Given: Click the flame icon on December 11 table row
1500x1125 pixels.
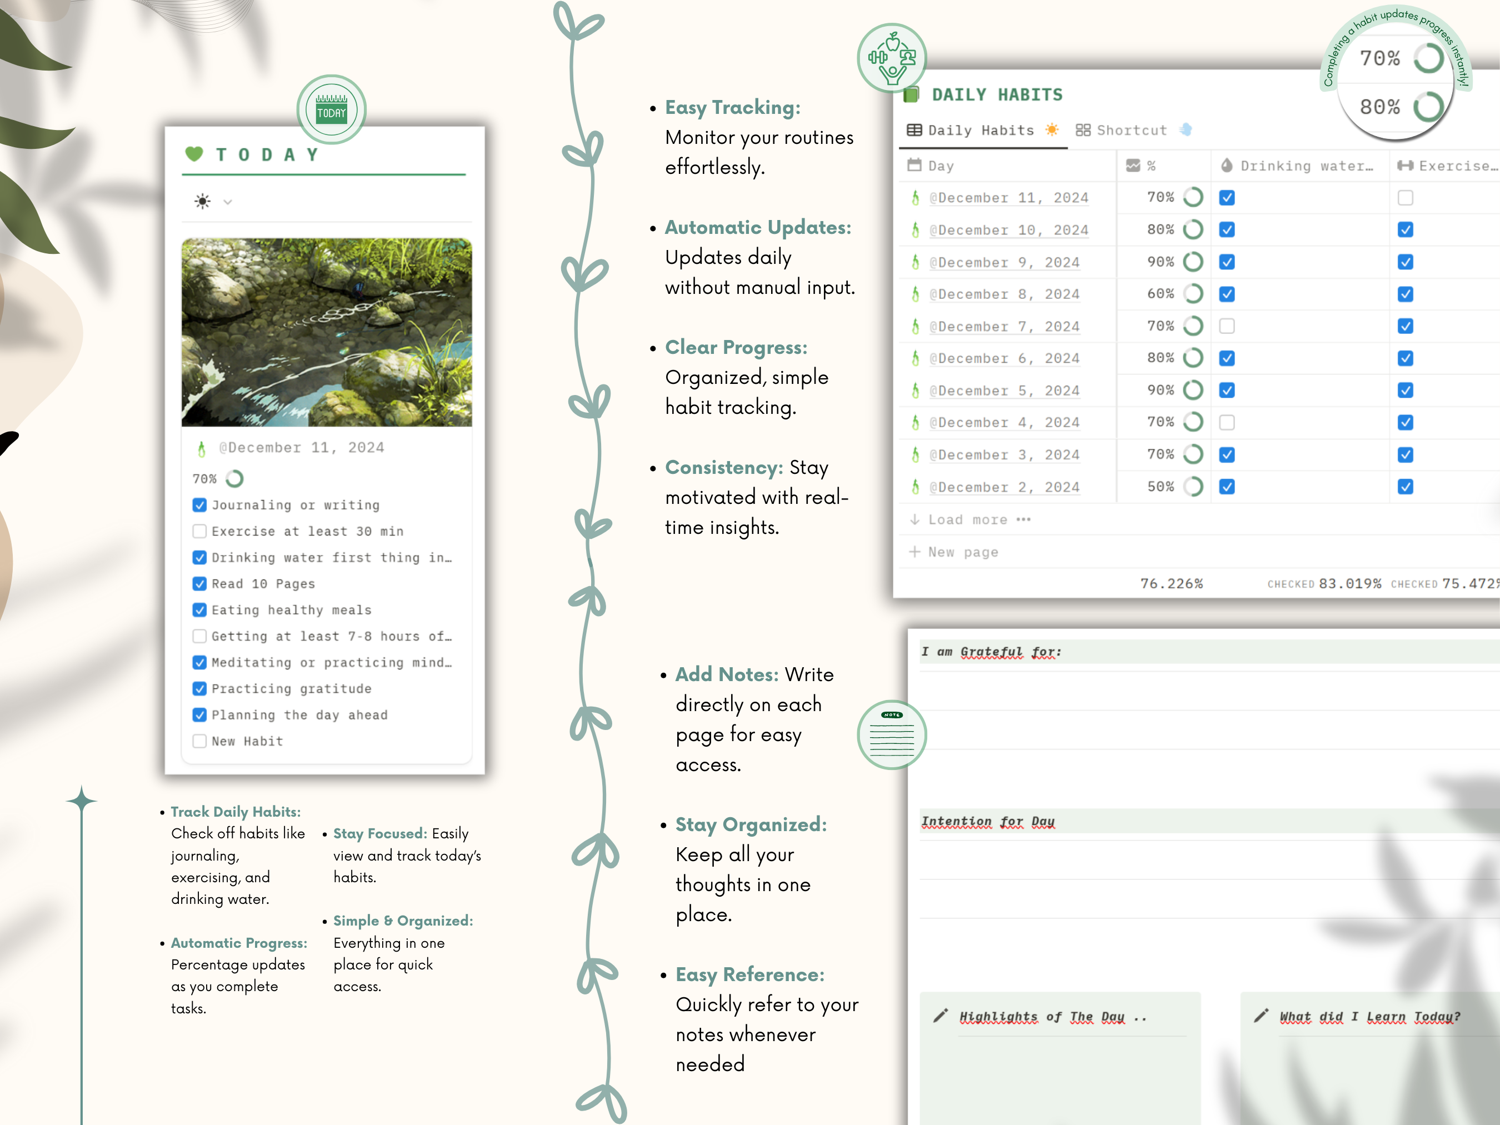Looking at the screenshot, I should [916, 198].
